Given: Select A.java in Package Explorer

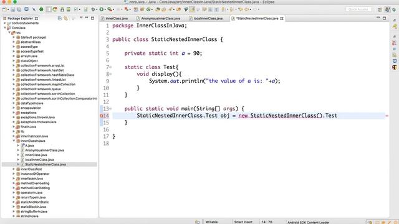Looking at the screenshot, I should (x=29, y=146).
